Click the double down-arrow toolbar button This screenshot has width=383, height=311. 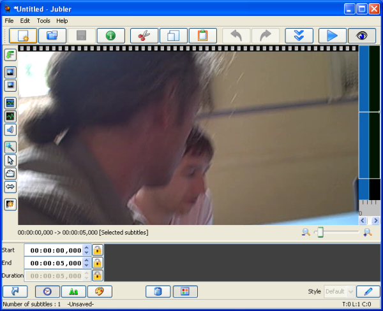(299, 36)
